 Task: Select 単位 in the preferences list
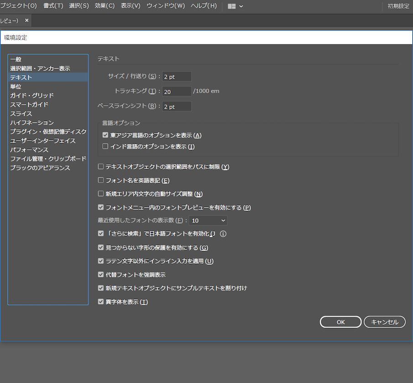click(x=16, y=86)
